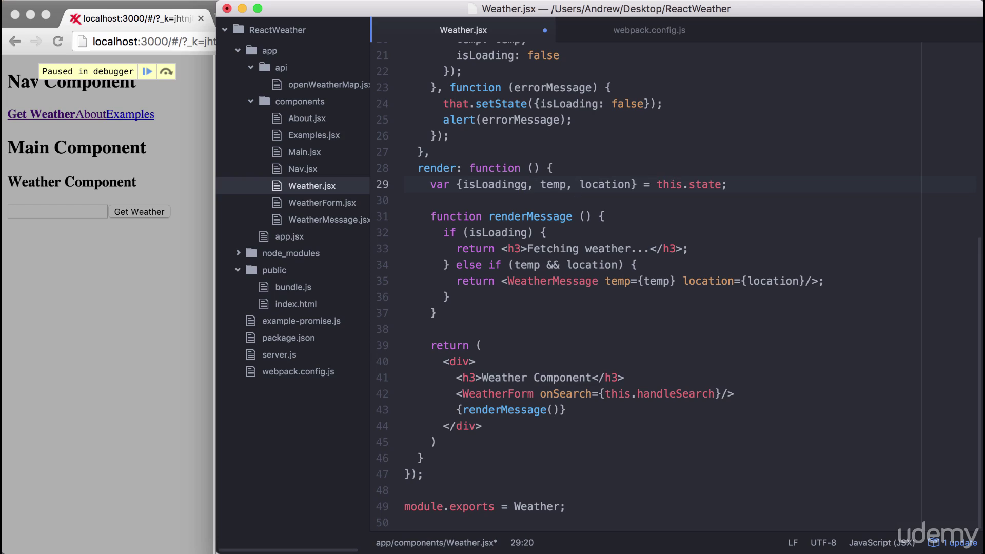
Task: Change UTF-8 encoding in status bar
Action: (823, 543)
